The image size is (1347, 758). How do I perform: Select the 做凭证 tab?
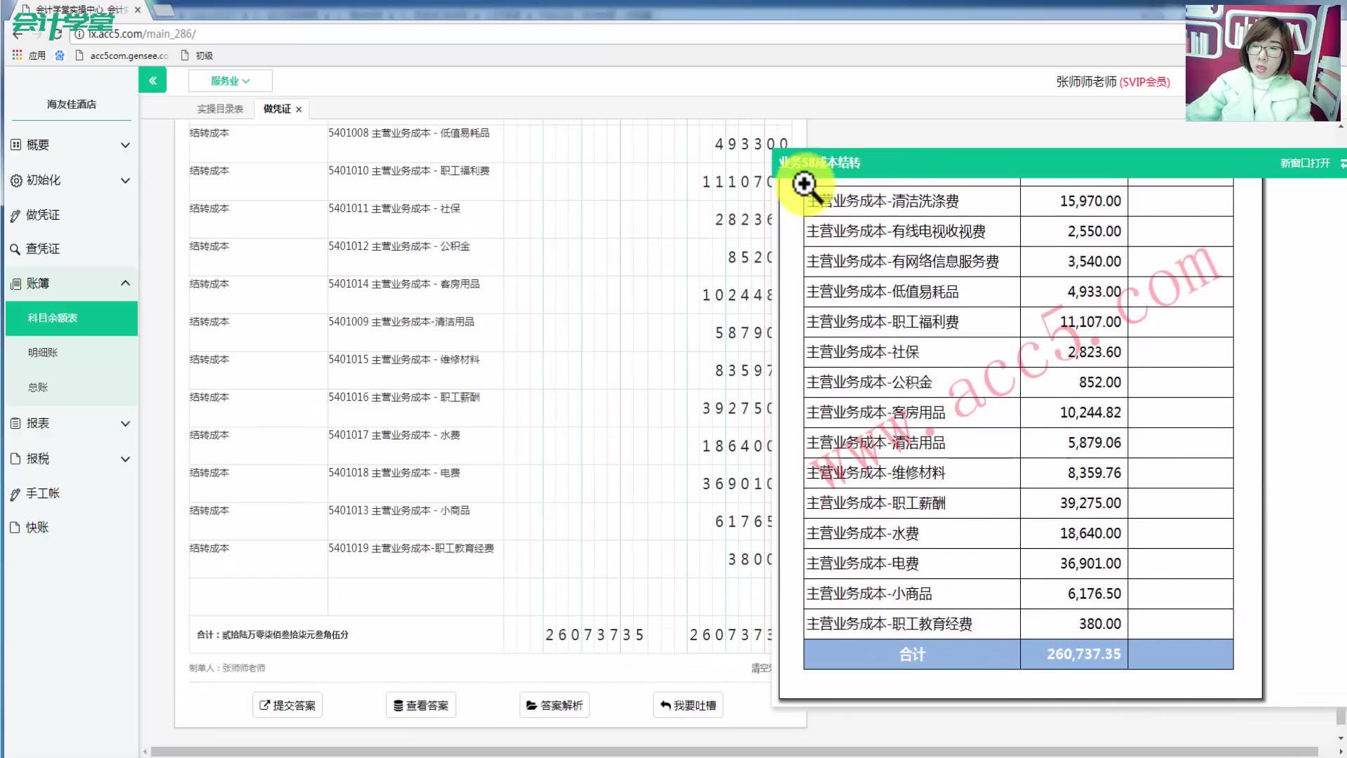click(x=277, y=109)
